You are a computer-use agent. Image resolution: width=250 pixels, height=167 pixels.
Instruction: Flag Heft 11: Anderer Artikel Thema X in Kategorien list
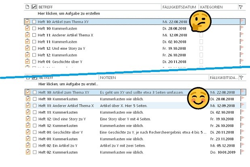[x=242, y=35]
